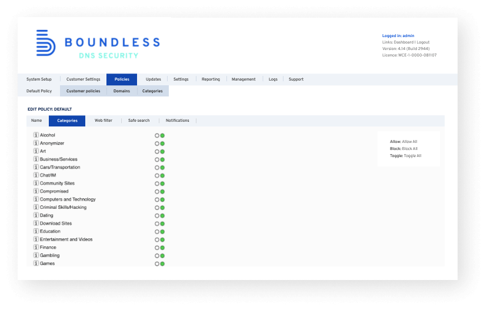Click the info icon beside Cars/Transportation
Image resolution: width=487 pixels, height=310 pixels.
36,167
